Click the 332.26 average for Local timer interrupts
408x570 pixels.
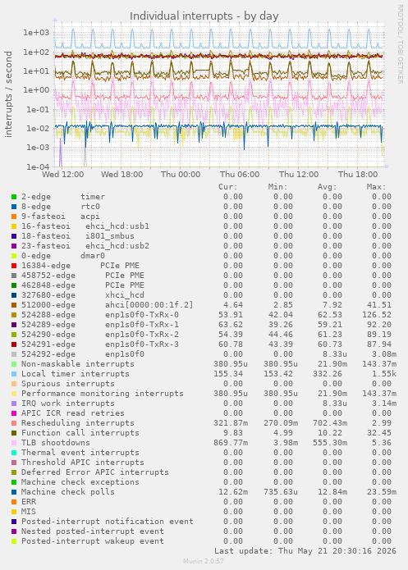coord(328,374)
